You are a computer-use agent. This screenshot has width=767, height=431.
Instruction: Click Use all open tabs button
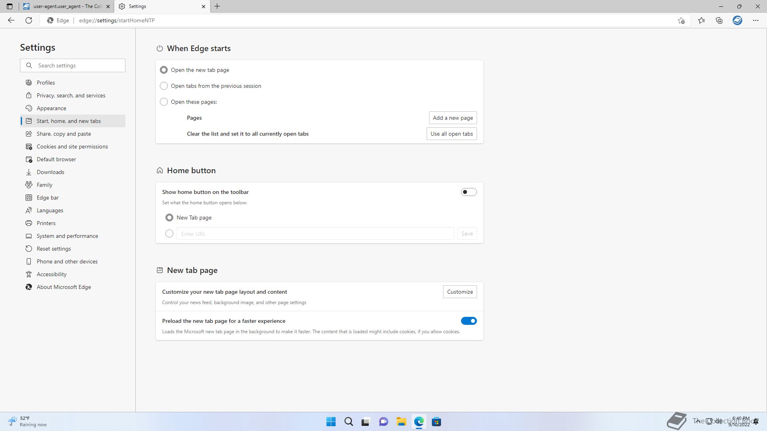click(451, 134)
